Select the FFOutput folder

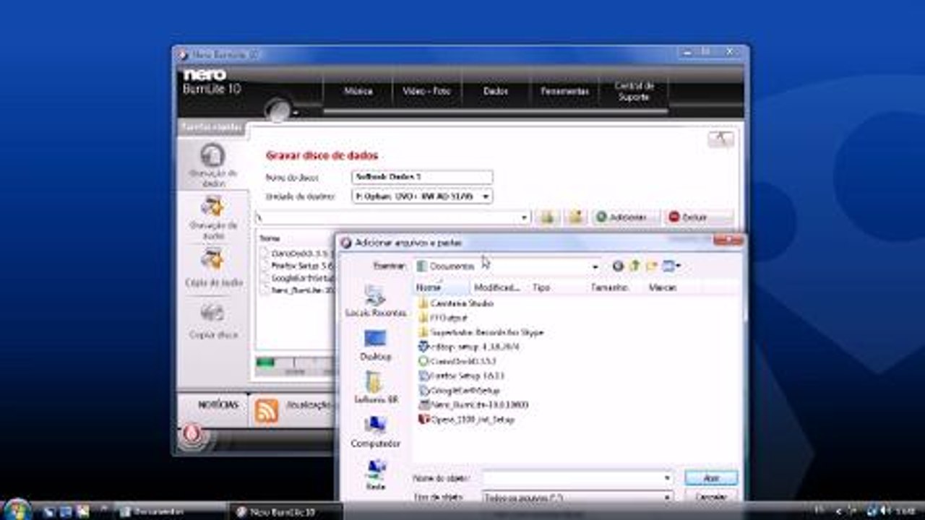443,318
